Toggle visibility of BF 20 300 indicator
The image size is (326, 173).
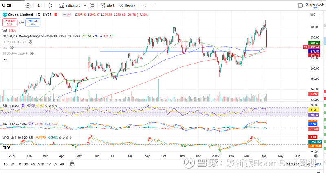(x=30, y=42)
